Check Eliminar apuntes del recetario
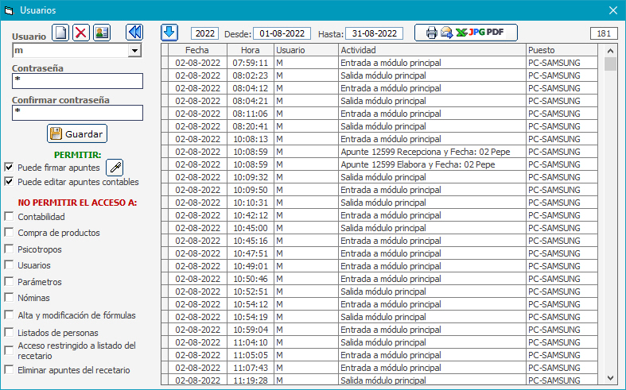This screenshot has height=390, width=626. coord(9,369)
